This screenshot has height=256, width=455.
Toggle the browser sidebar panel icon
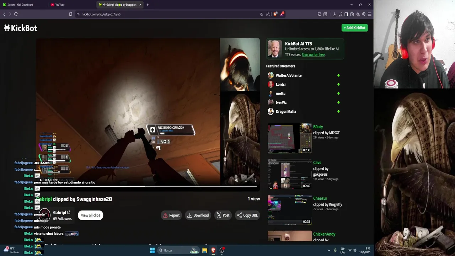tap(346, 14)
